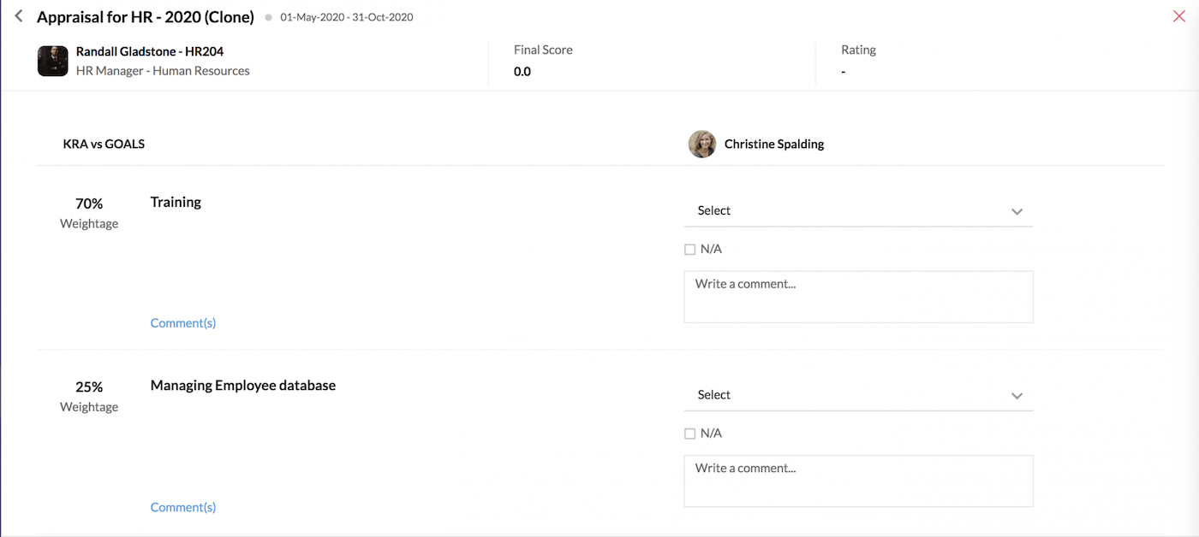Click the name Randall Gladstone - HR204
Viewport: 1199px width, 537px height.
pos(150,52)
